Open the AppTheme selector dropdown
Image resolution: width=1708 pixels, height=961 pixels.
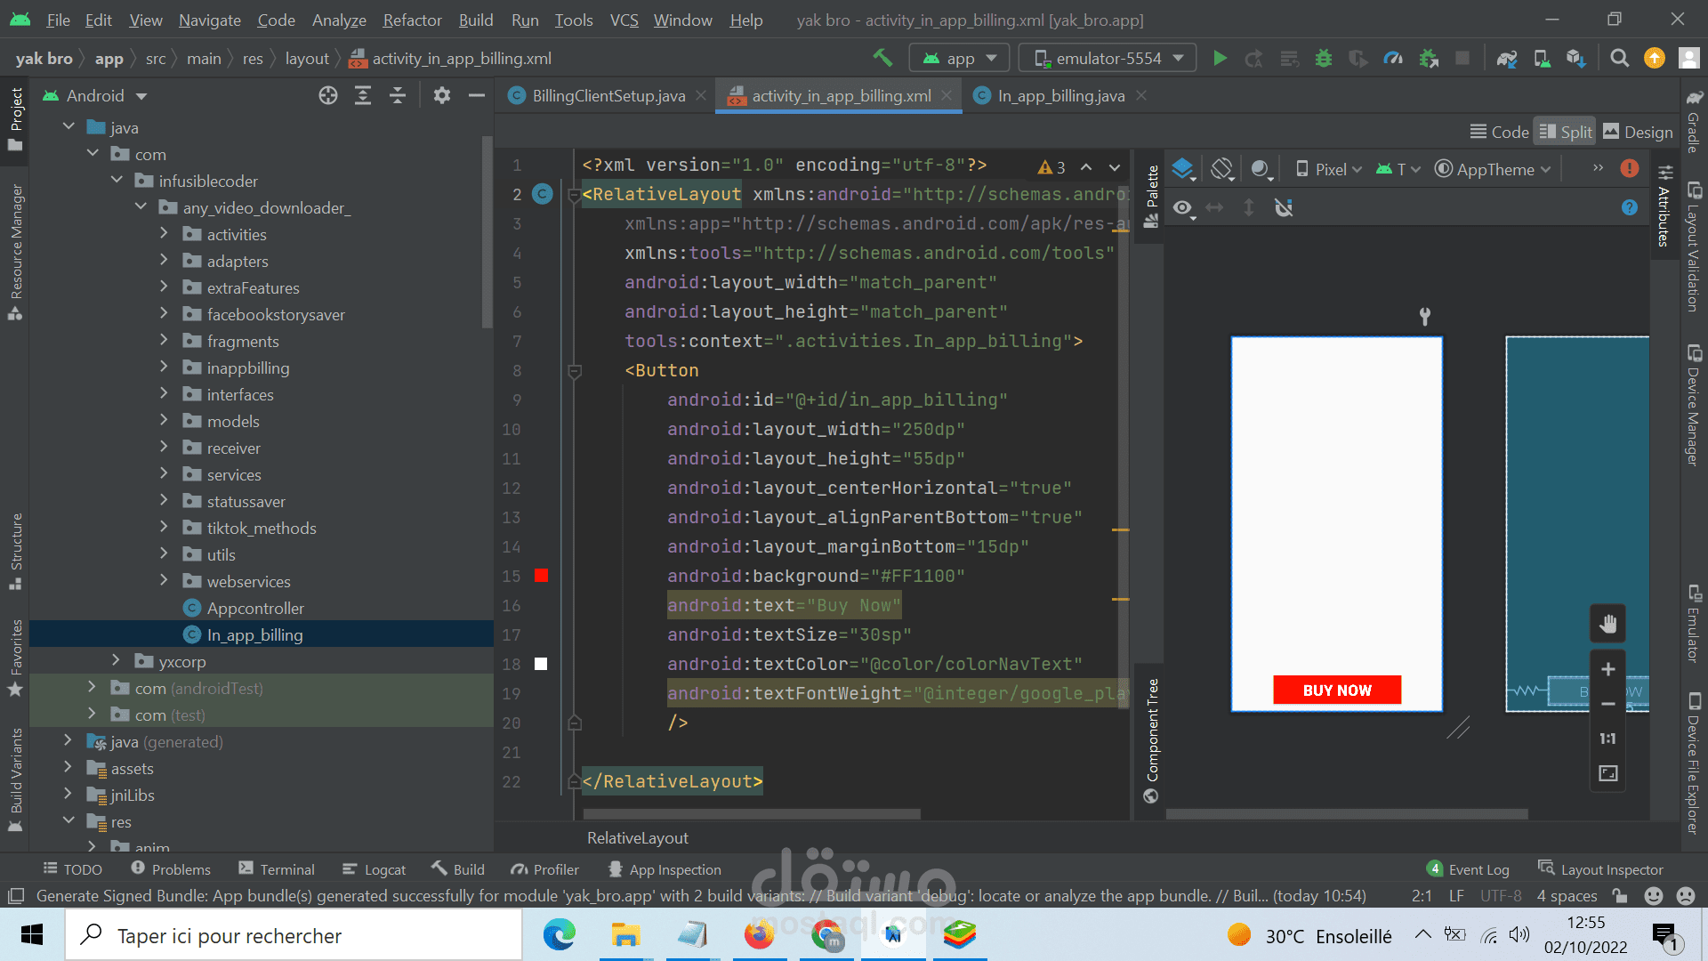tap(1494, 169)
